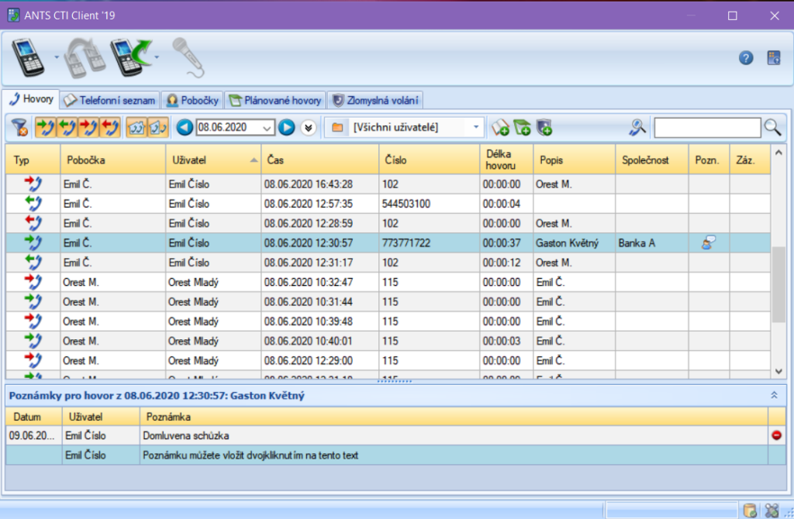The width and height of the screenshot is (794, 519).
Task: Delete note with the red minus icon
Action: point(777,435)
